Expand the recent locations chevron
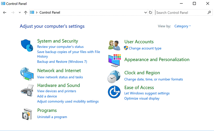The image size is (214, 131). coord(20,13)
